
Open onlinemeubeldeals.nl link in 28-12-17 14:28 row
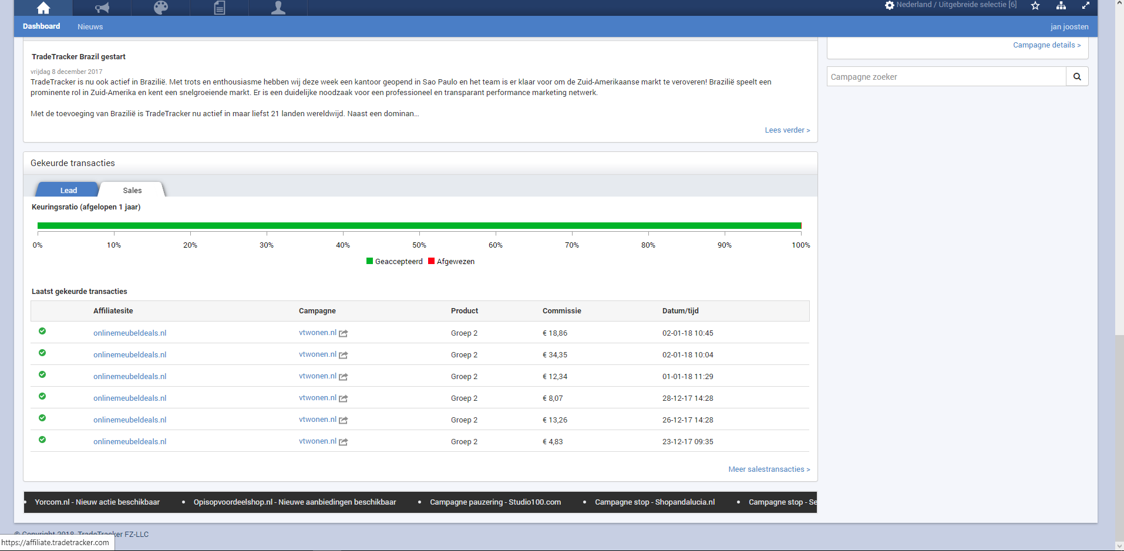click(x=130, y=398)
